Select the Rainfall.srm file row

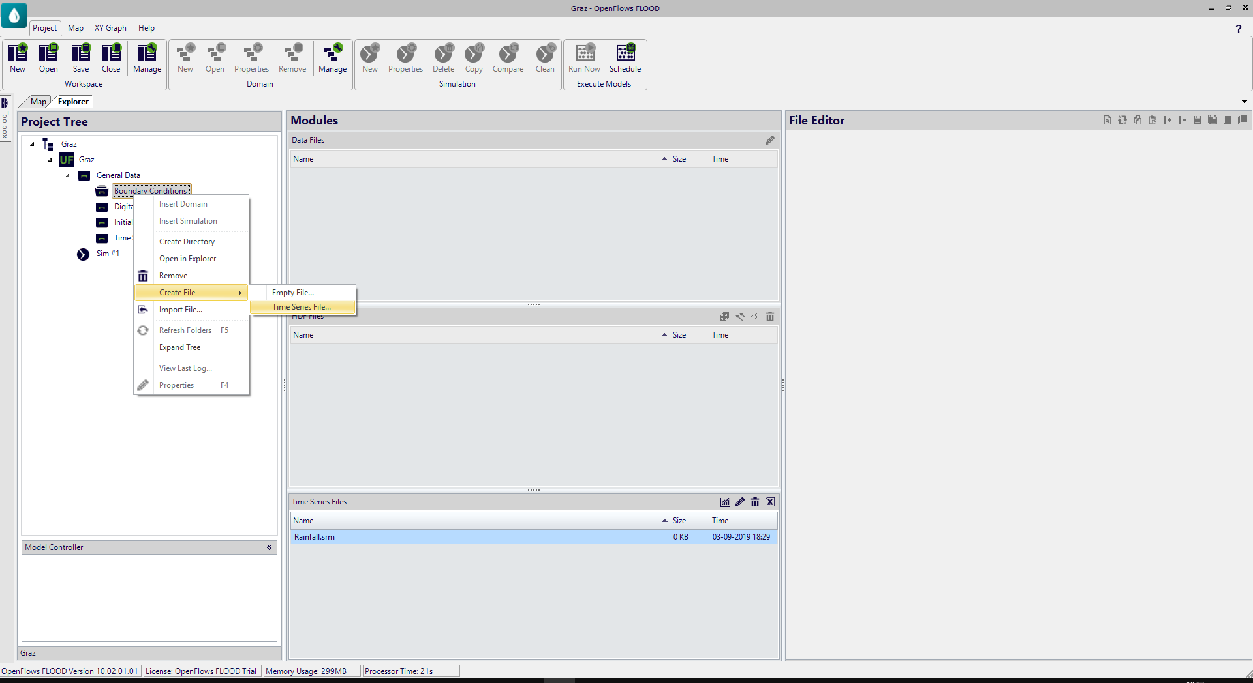[534, 537]
